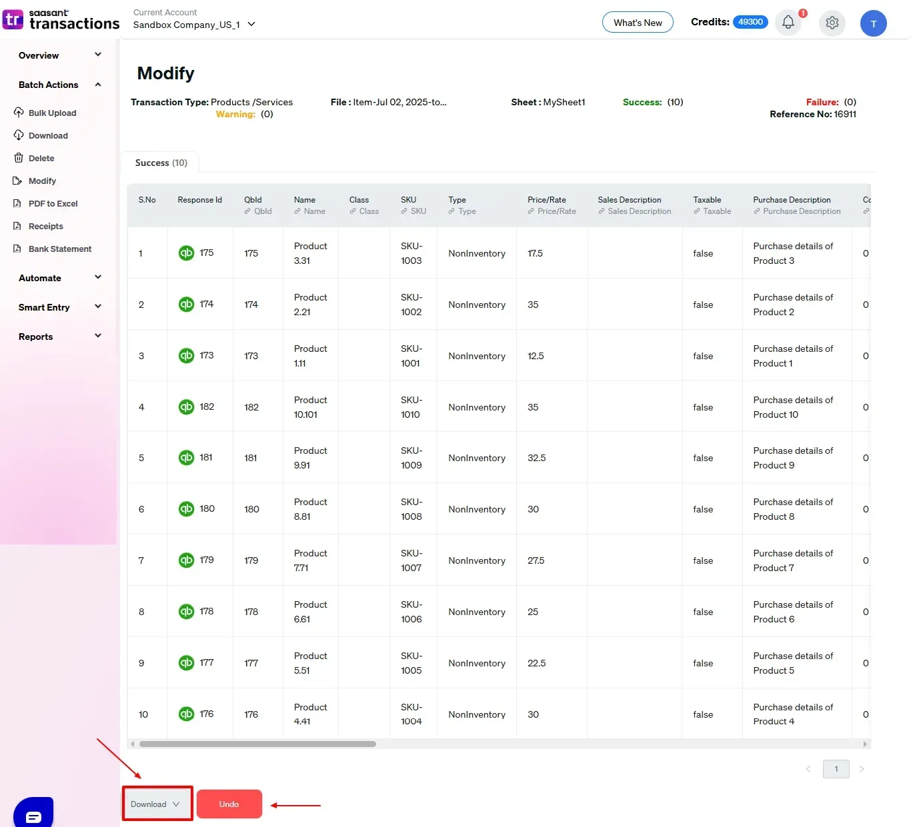
Task: Click link icon under QbId column header
Action: pyautogui.click(x=247, y=211)
